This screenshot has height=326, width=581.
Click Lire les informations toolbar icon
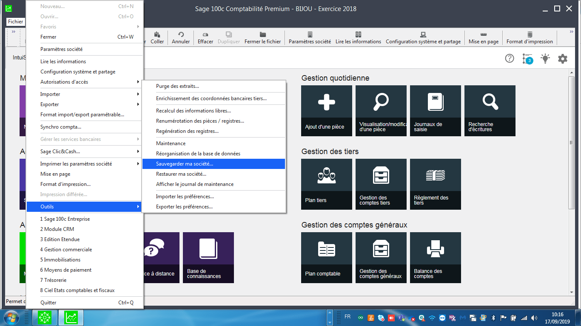pyautogui.click(x=358, y=37)
